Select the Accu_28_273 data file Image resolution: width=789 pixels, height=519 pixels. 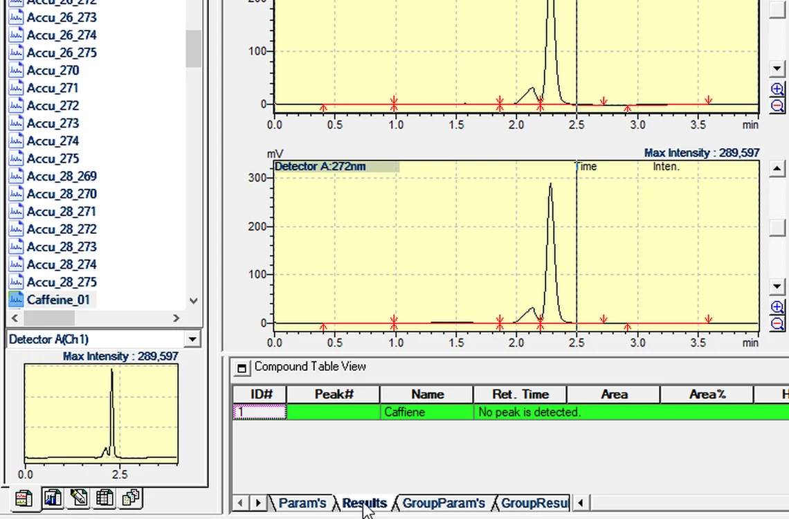pos(62,246)
